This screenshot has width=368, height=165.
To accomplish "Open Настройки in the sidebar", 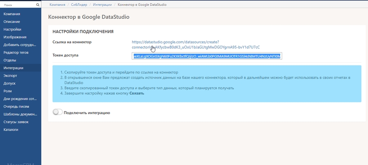I will point(12,29).
